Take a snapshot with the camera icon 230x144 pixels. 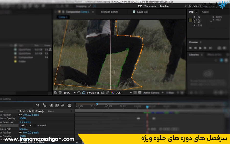pyautogui.click(x=103, y=93)
